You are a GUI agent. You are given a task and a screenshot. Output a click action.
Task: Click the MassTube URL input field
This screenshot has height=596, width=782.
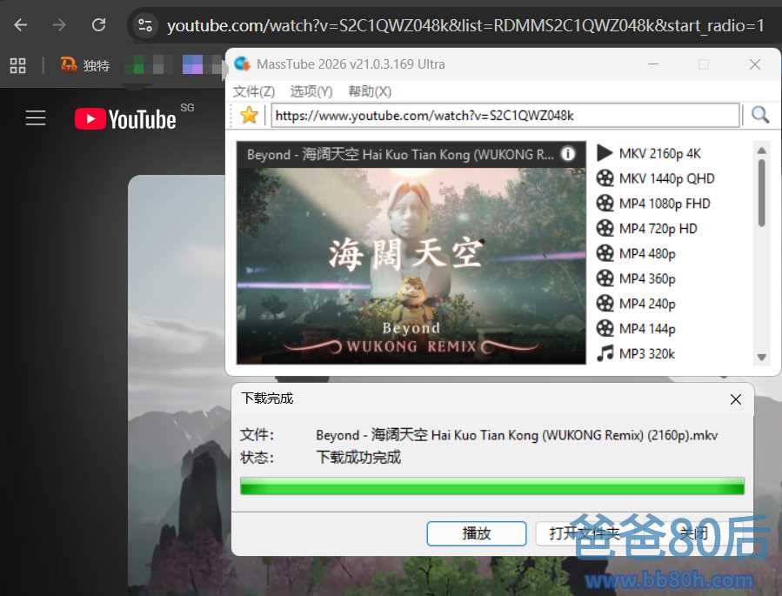(505, 115)
